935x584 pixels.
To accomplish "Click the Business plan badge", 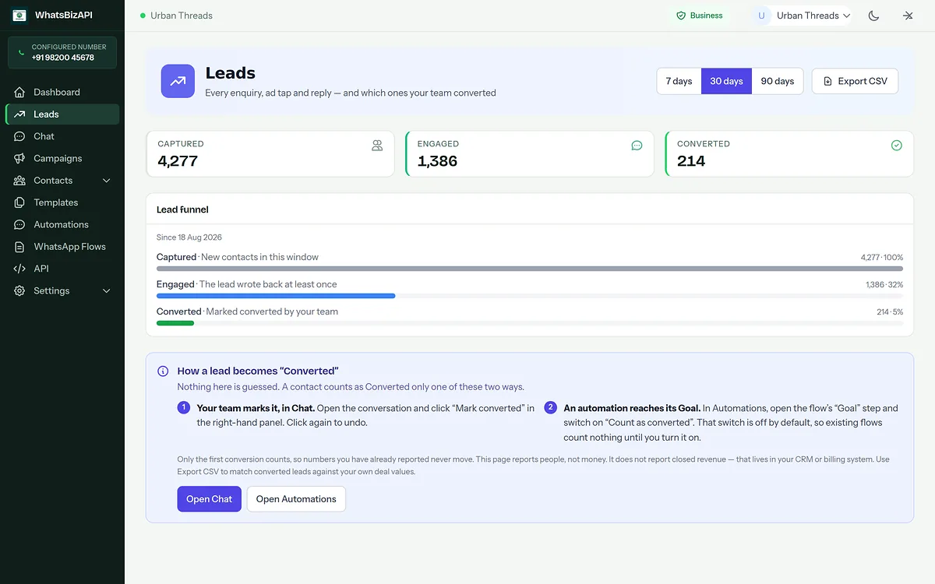I will click(x=699, y=16).
